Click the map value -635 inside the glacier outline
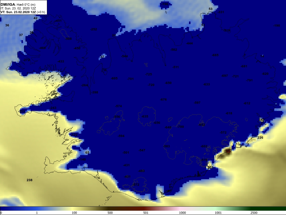Screen dimensions: 286x215 [x=145, y=116]
